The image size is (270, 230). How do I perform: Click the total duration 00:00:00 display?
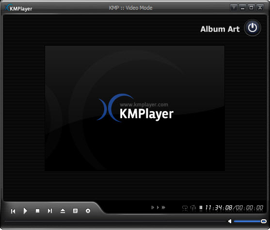point(249,208)
